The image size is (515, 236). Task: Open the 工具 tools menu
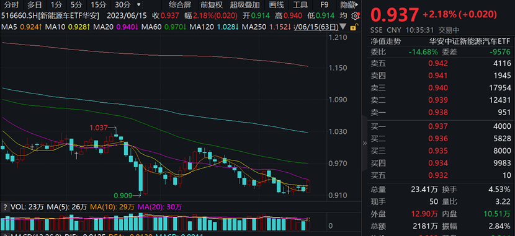coord(300,4)
